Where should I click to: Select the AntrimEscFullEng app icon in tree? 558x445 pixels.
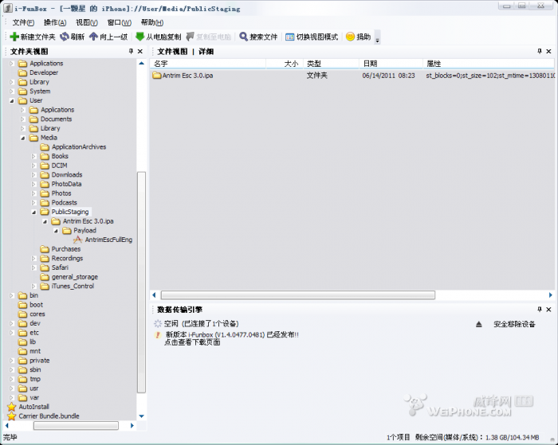(x=78, y=240)
